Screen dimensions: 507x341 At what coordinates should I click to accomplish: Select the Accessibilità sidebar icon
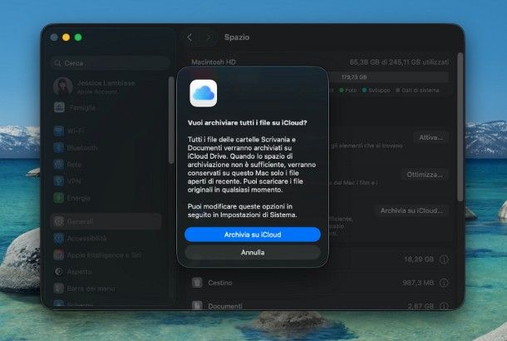59,238
